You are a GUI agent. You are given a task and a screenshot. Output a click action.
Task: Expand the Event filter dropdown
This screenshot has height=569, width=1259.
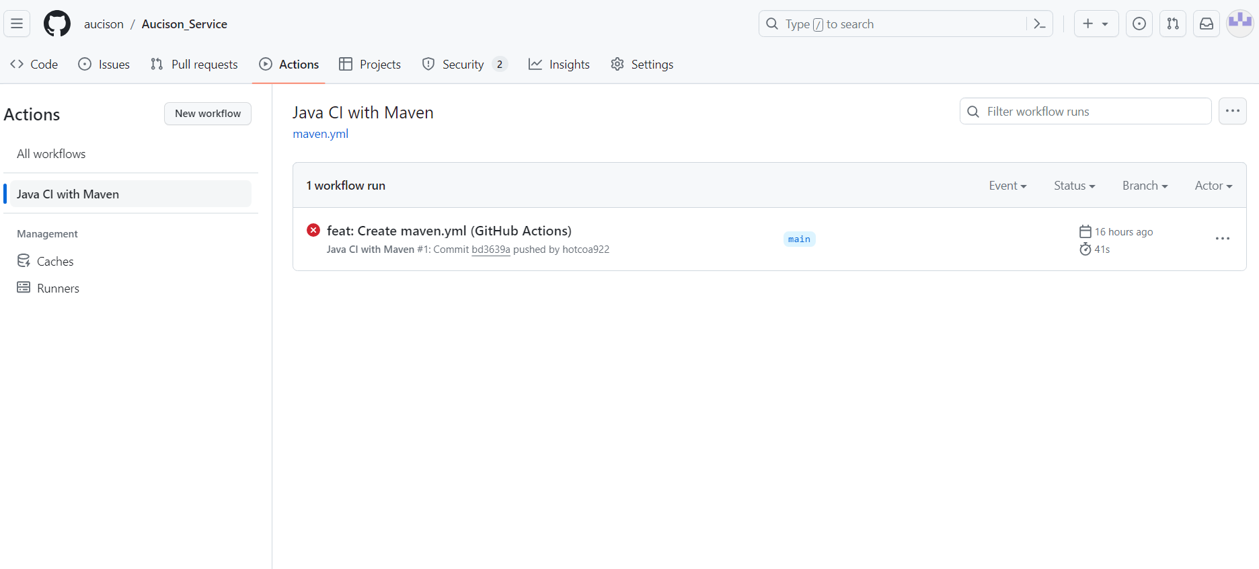[1007, 186]
